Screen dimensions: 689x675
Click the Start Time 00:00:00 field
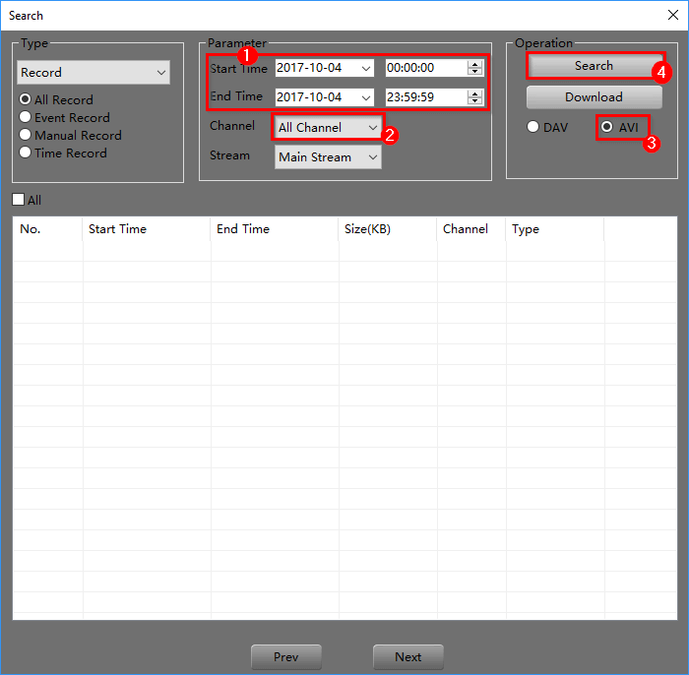424,68
